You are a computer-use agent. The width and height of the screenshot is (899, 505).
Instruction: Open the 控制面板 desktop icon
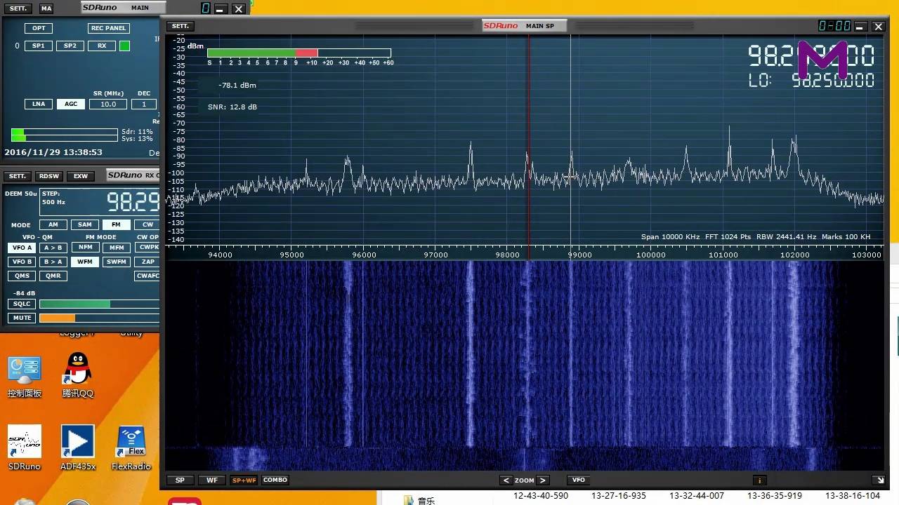(x=25, y=377)
